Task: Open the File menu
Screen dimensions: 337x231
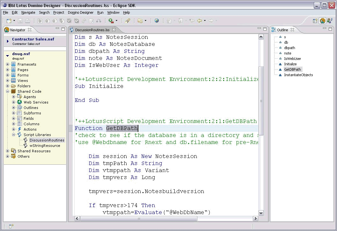Action: [x=5, y=12]
